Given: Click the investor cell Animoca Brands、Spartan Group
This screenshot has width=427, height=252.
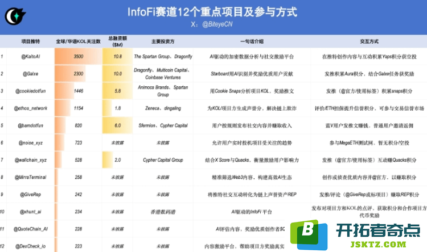Looking at the screenshot, I should point(163,91).
